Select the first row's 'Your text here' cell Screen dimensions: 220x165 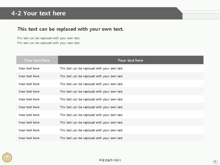click(37, 68)
